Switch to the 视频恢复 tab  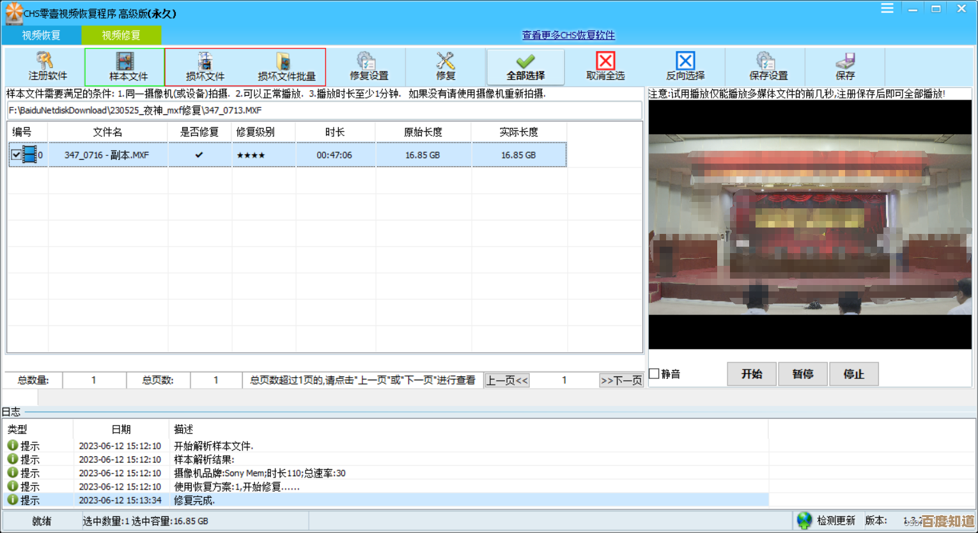coord(42,35)
